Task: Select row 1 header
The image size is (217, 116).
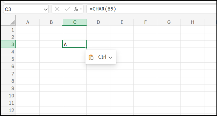Action: [x=8, y=30]
